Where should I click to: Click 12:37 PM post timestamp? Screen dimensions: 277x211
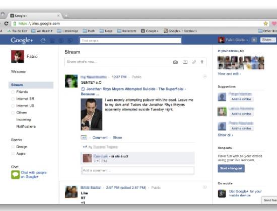[x=119, y=77]
